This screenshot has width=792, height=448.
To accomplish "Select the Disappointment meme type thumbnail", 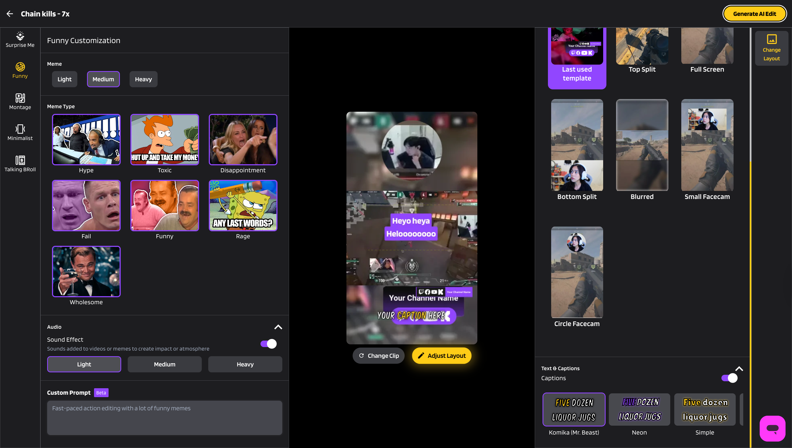I will (243, 139).
